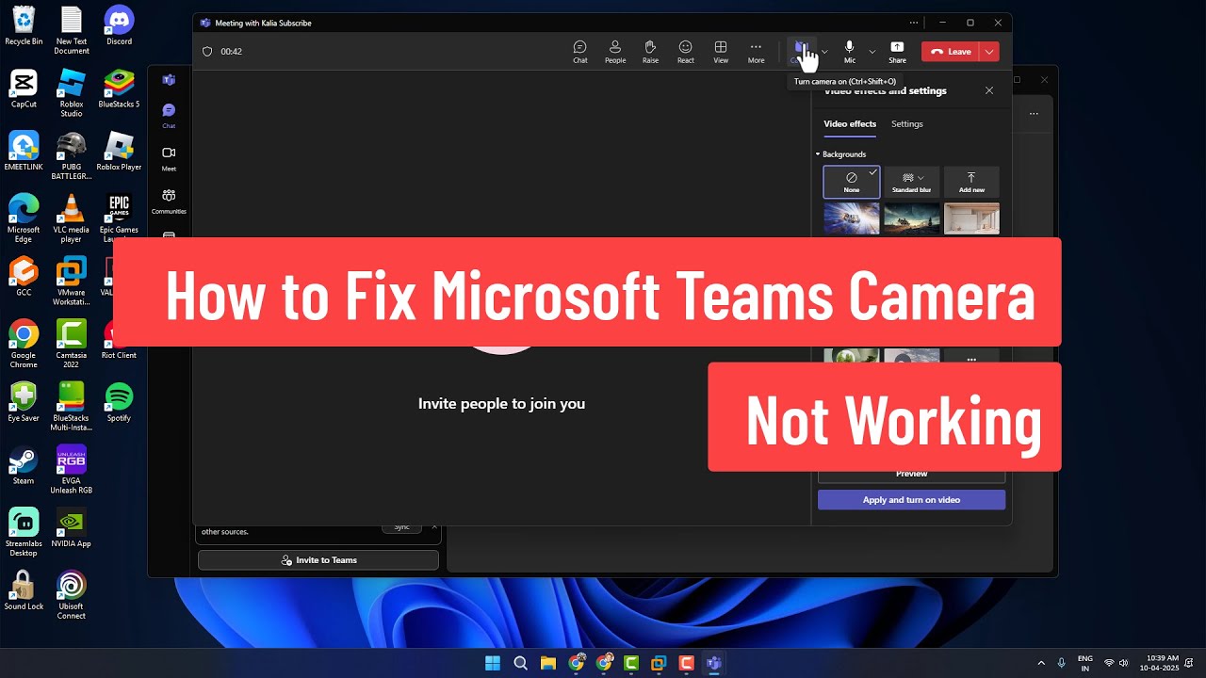Click the ENG IN language indicator

[1085, 663]
